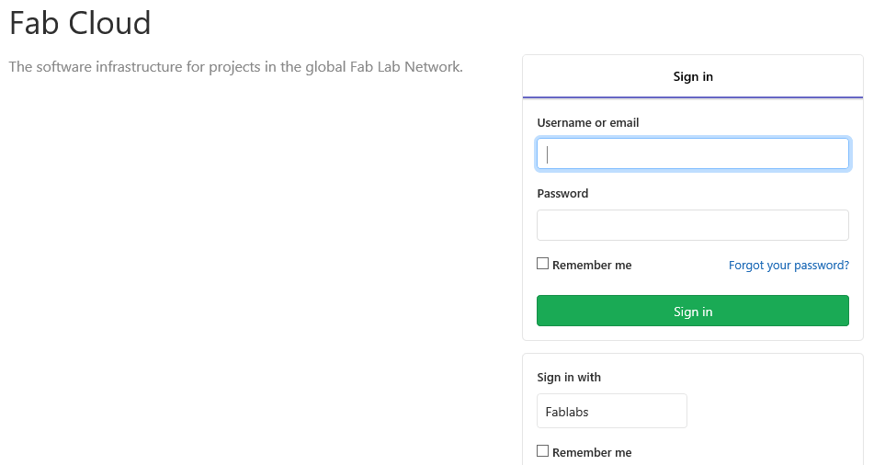Click the 'Username or email' label
The height and width of the screenshot is (465, 885).
point(587,122)
